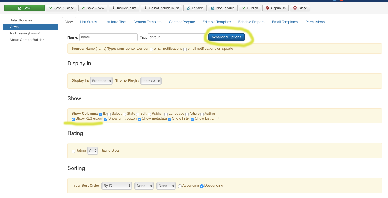
Task: Click the Editable toolbar button
Action: click(195, 8)
